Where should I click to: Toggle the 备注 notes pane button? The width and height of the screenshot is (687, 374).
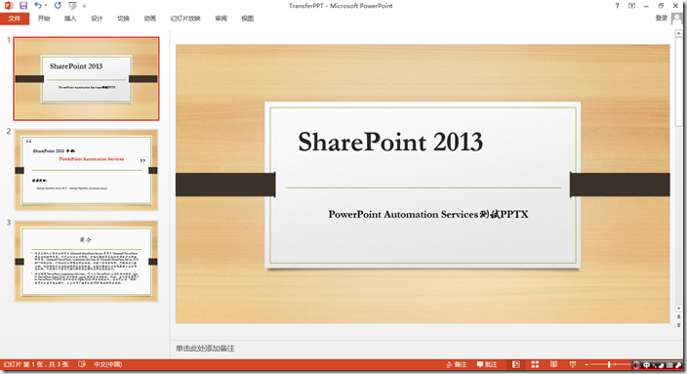pyautogui.click(x=456, y=364)
